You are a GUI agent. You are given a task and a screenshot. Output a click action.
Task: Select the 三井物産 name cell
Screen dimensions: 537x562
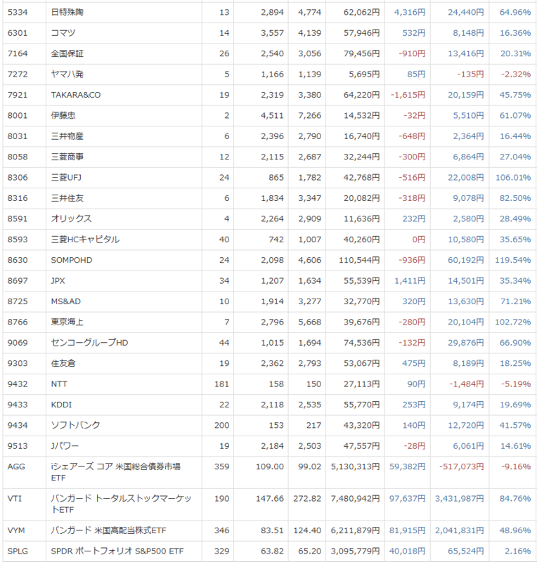67,136
